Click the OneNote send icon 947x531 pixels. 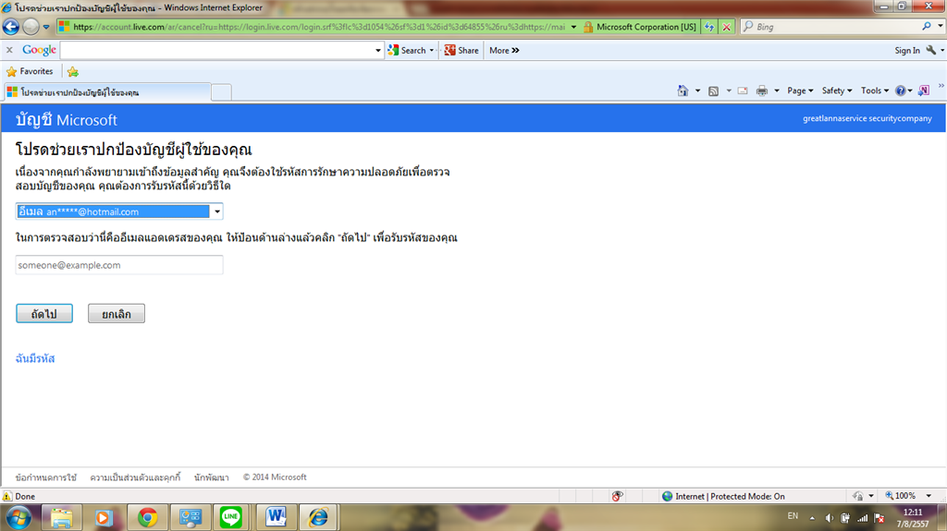point(924,91)
